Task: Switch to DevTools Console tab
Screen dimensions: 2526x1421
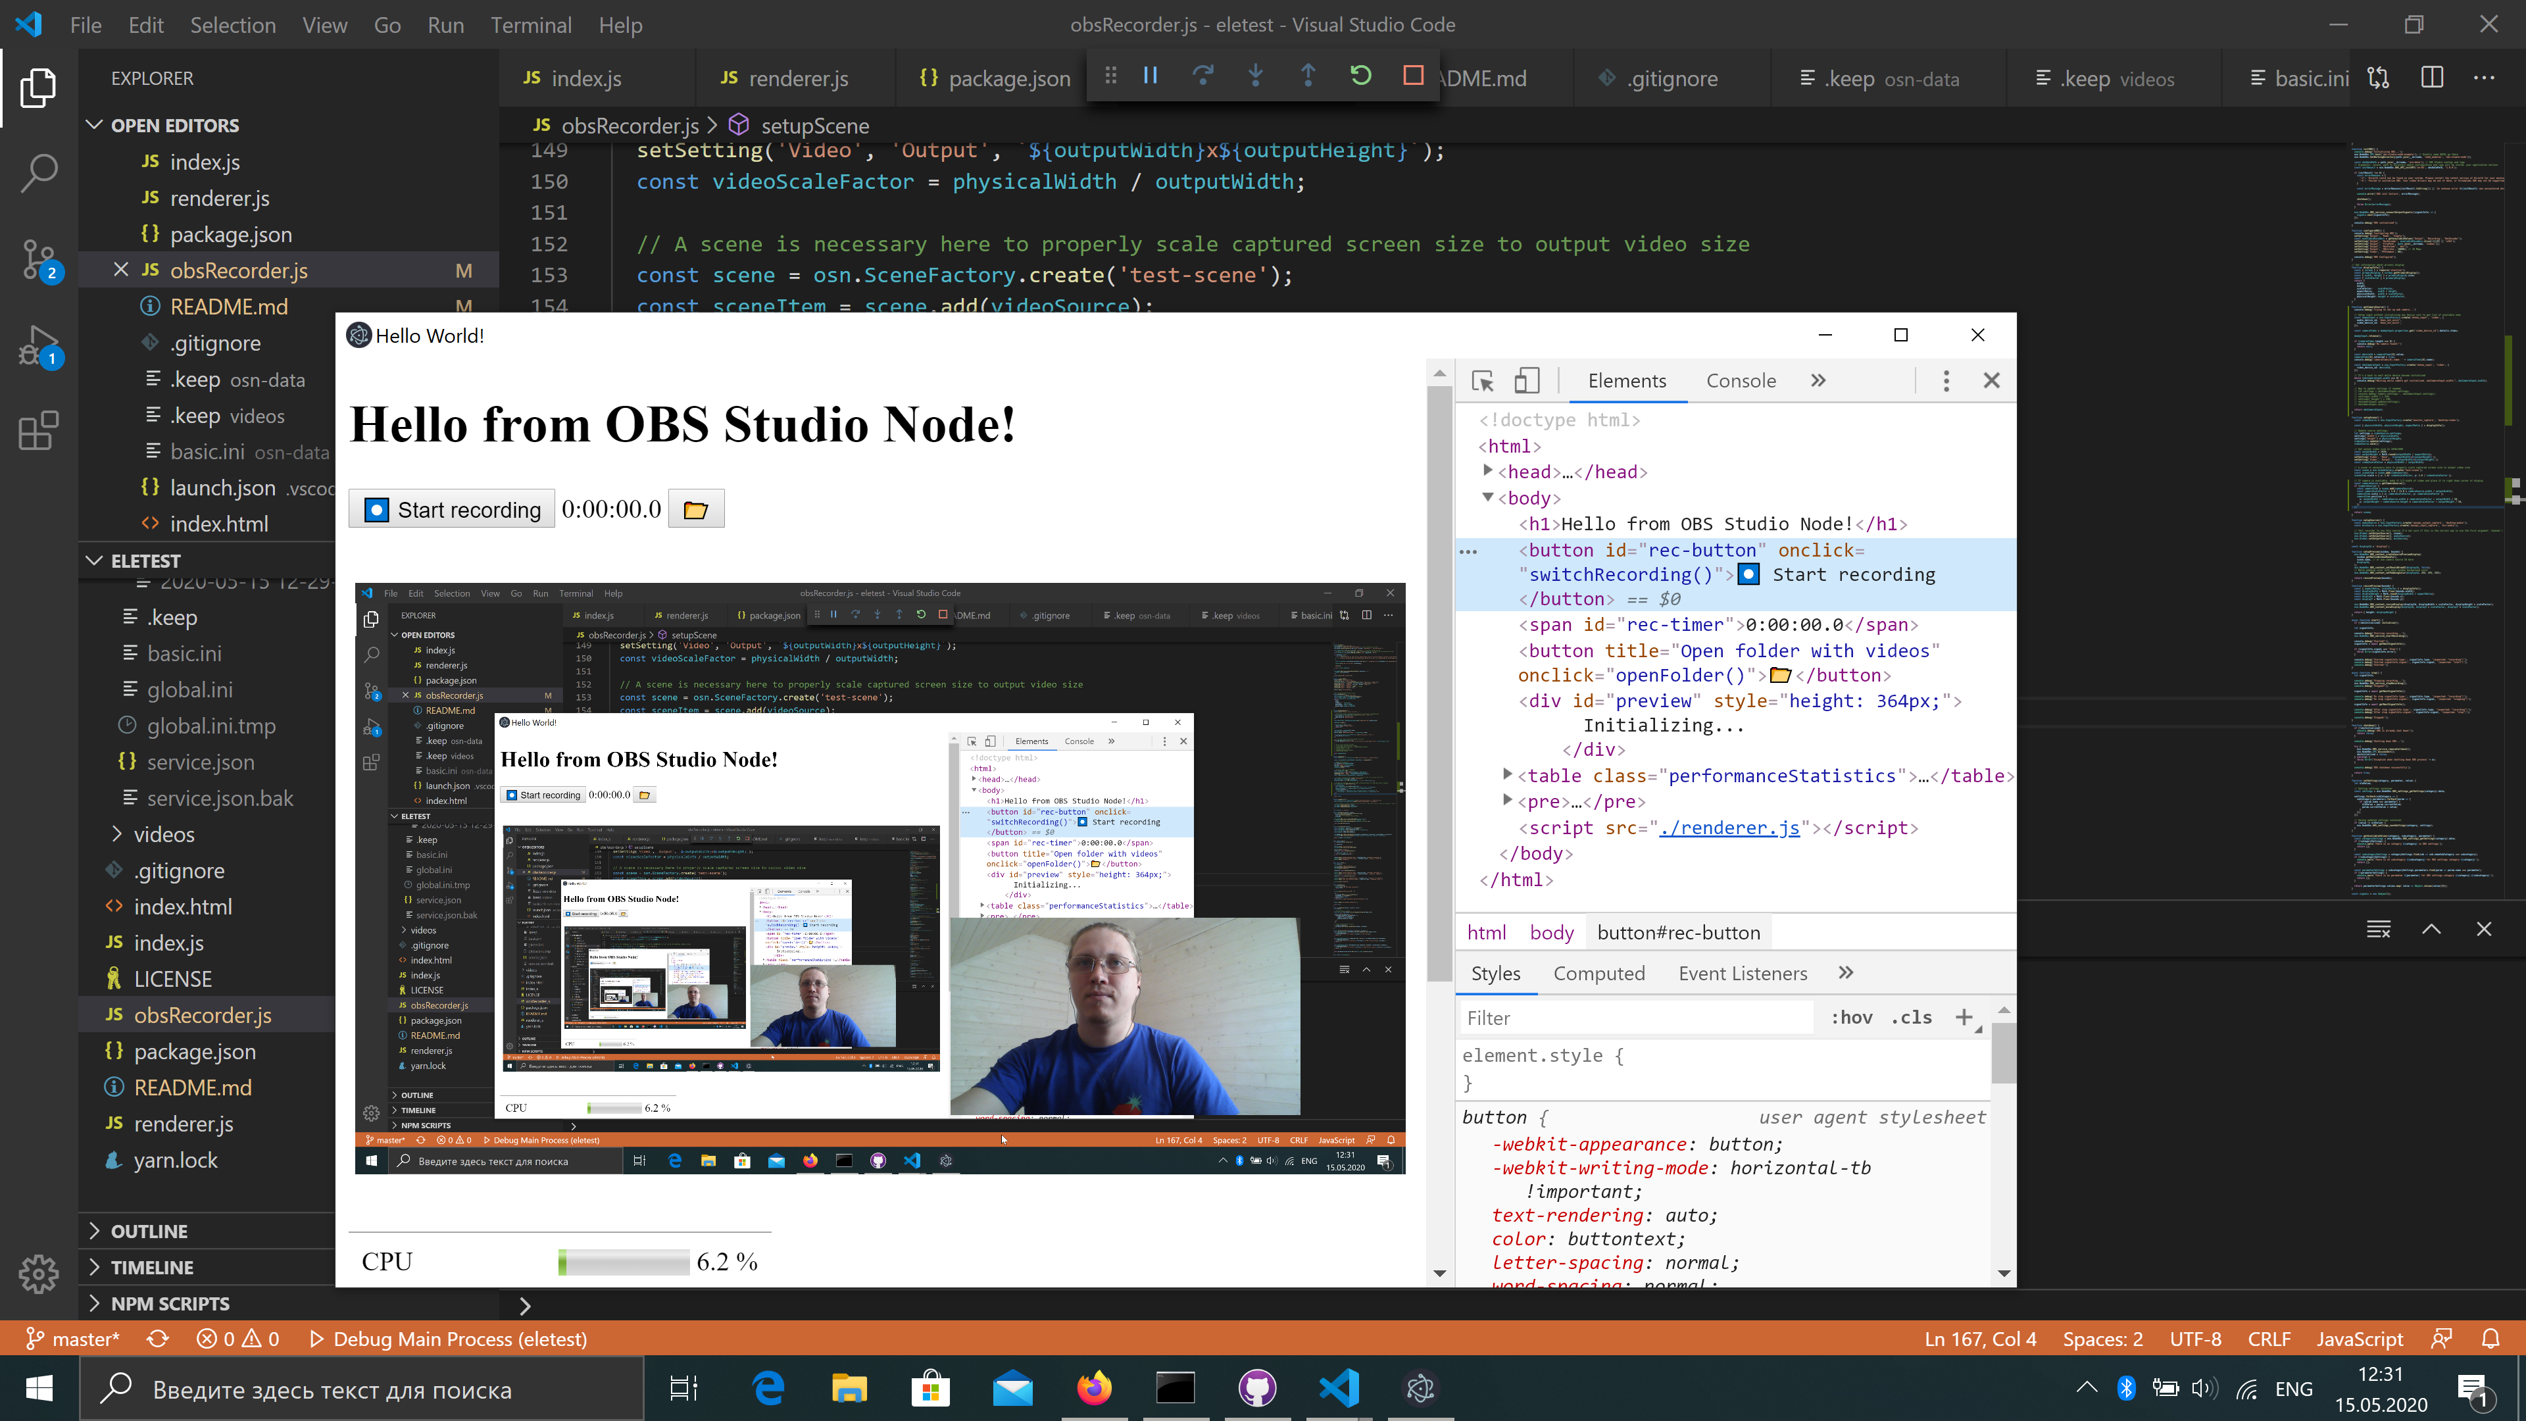Action: (1741, 380)
